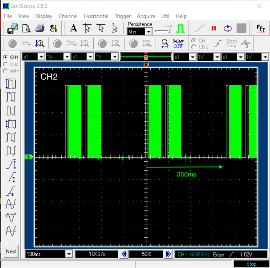Click the printer icon in toolbar
The image size is (270, 268).
click(x=40, y=29)
